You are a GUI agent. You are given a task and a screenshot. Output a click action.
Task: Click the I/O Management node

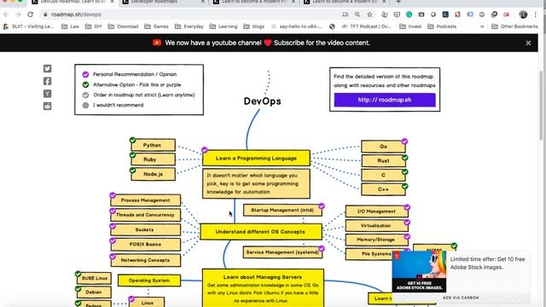tap(377, 211)
